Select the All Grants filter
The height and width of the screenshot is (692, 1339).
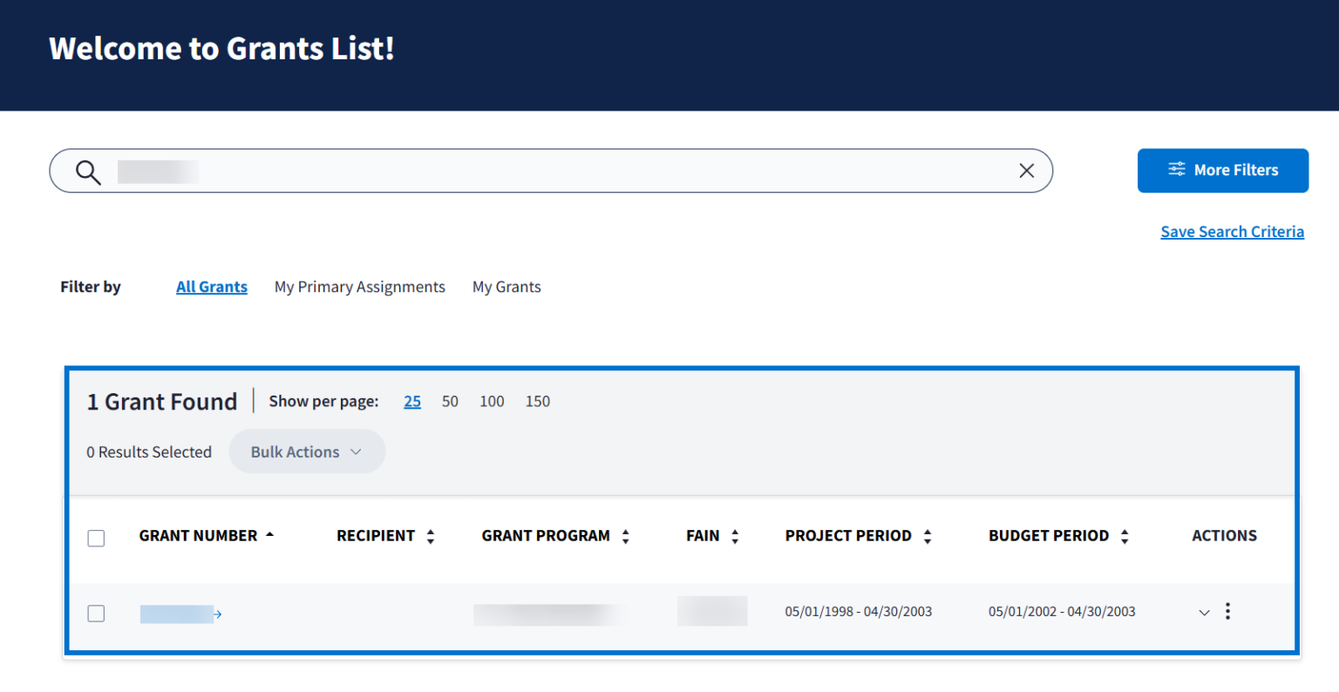point(212,287)
